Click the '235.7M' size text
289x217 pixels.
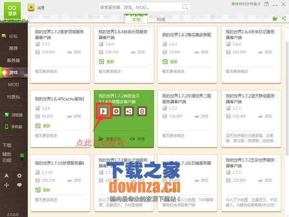pos(112,52)
